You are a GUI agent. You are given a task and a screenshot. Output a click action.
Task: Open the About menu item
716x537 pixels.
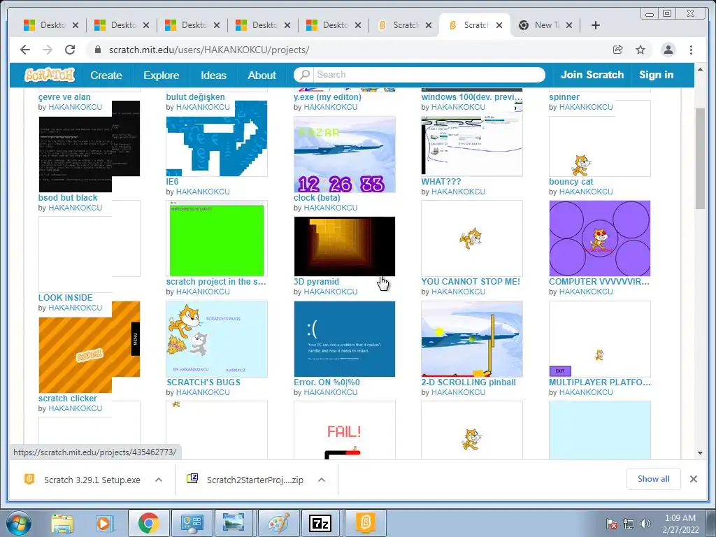coord(262,76)
